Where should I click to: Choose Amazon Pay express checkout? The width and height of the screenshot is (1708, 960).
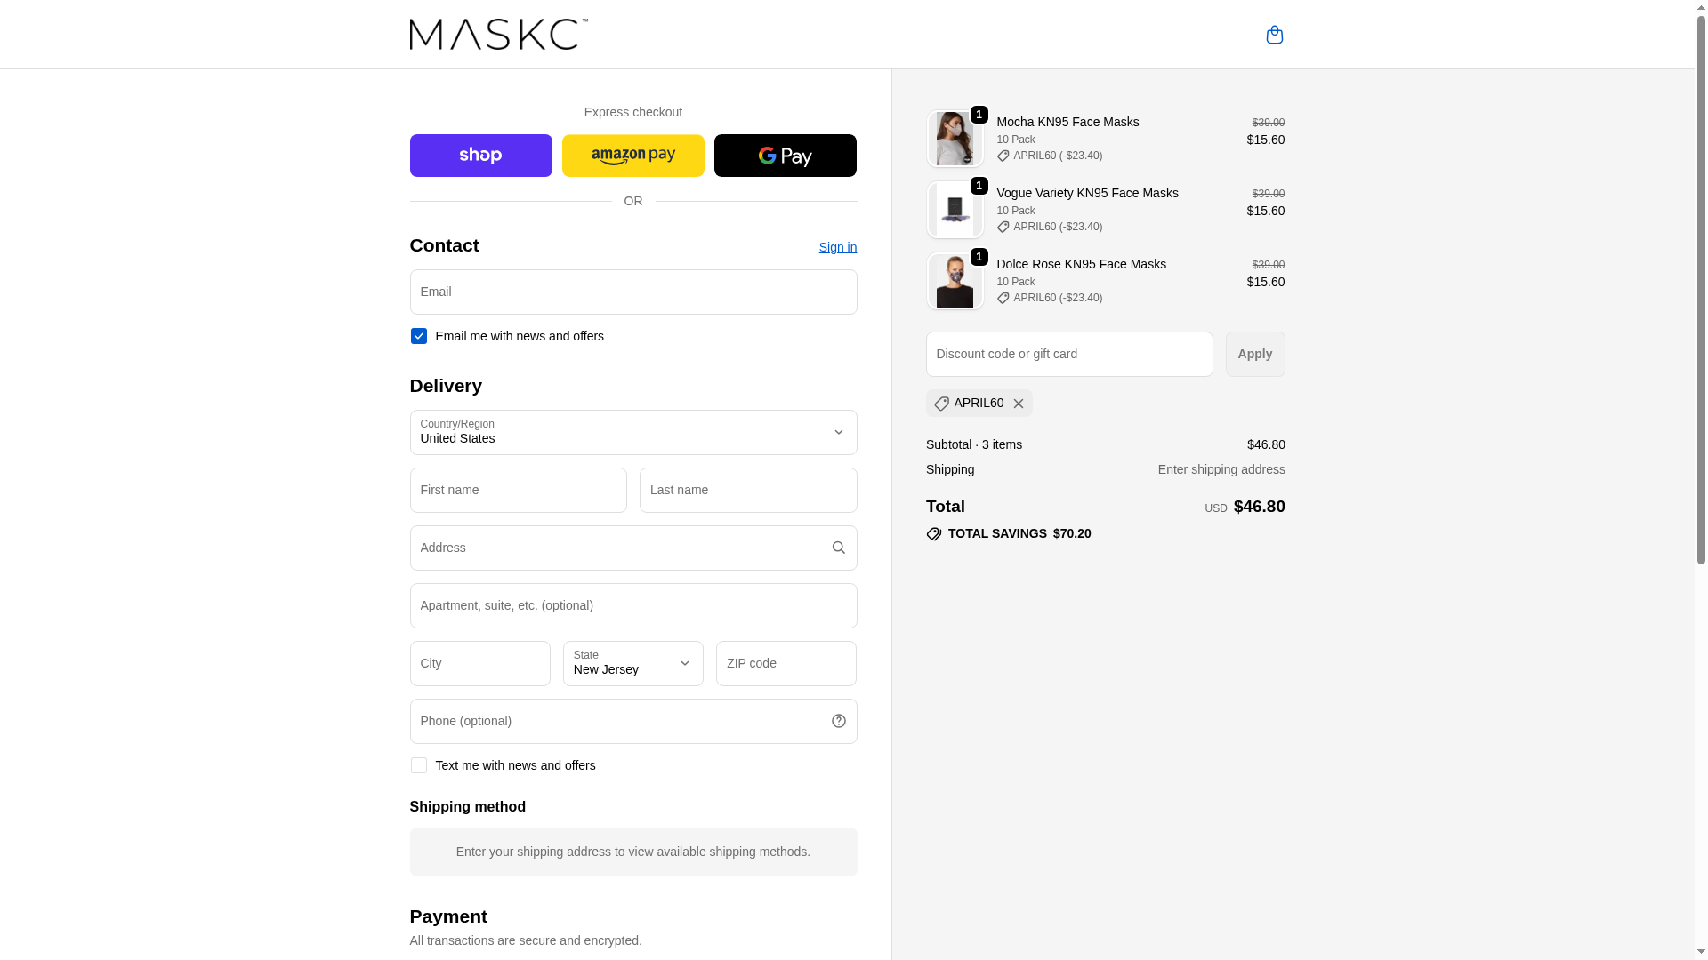(x=632, y=156)
